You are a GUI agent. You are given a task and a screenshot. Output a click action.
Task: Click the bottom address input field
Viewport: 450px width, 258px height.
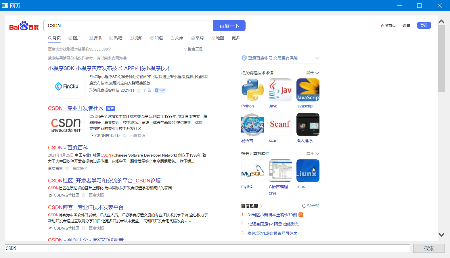click(207, 248)
